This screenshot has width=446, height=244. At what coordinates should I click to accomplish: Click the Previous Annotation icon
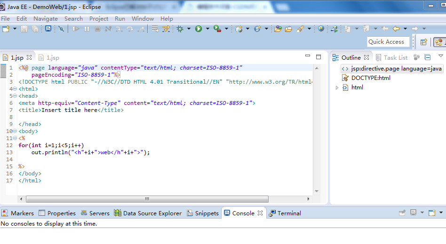pyautogui.click(x=366, y=29)
